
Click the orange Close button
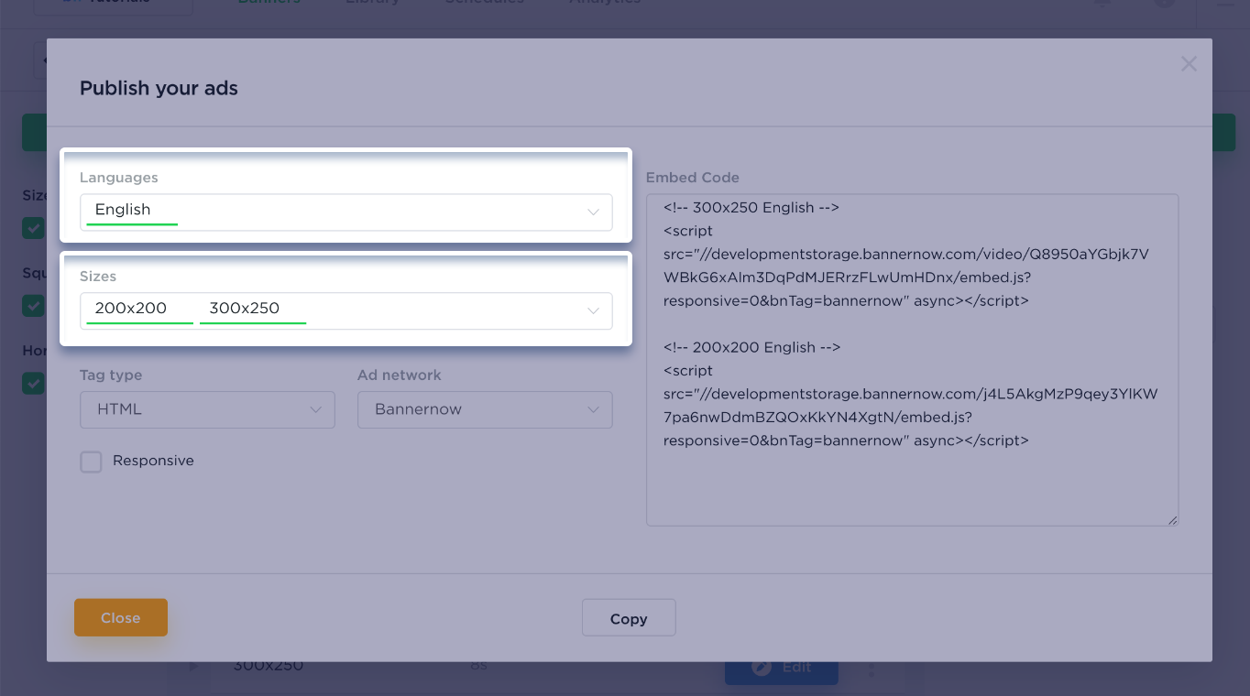[121, 617]
